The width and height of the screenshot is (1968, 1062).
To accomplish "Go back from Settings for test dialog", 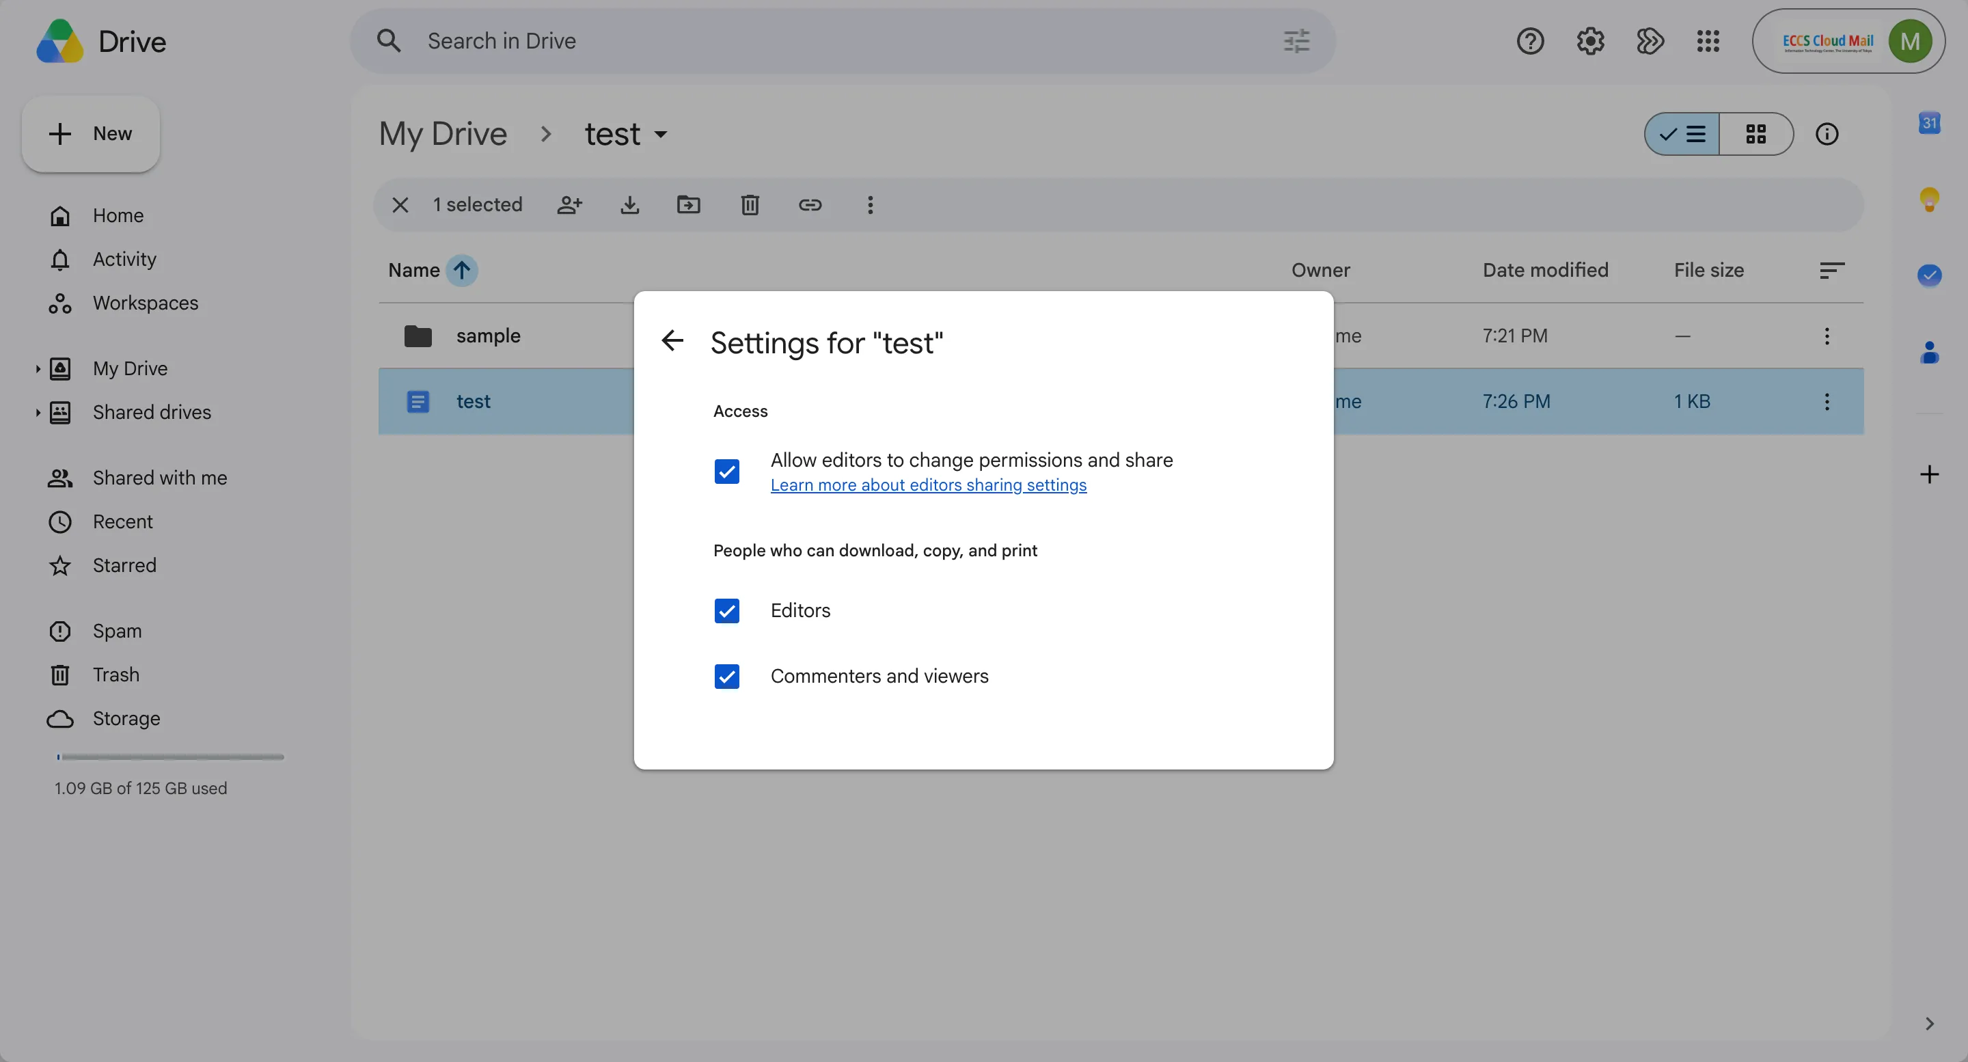I will pyautogui.click(x=672, y=341).
